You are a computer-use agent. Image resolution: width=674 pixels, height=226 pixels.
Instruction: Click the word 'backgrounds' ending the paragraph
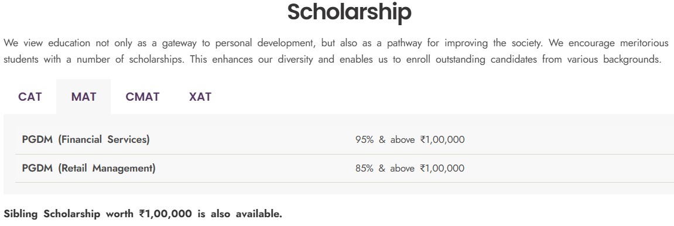point(632,59)
